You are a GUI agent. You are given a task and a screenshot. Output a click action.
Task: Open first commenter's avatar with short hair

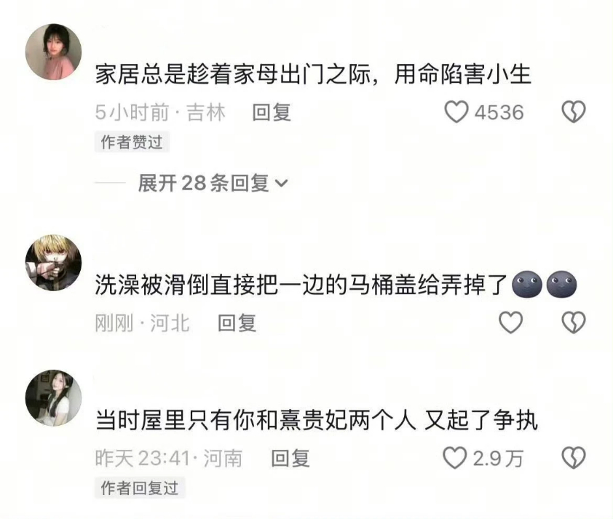(x=54, y=52)
